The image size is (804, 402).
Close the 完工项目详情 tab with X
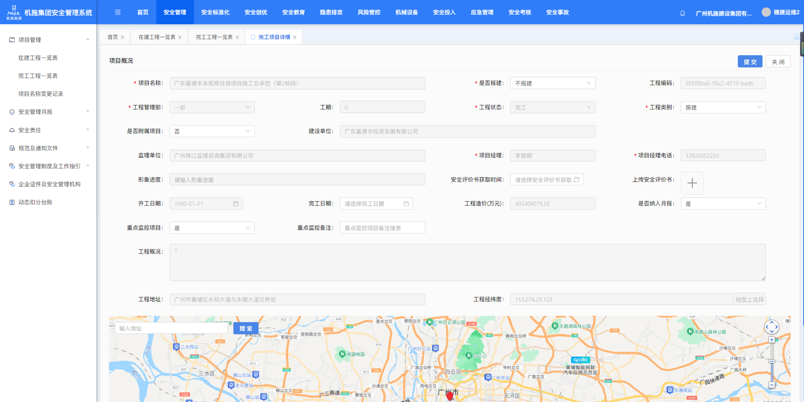coord(295,38)
